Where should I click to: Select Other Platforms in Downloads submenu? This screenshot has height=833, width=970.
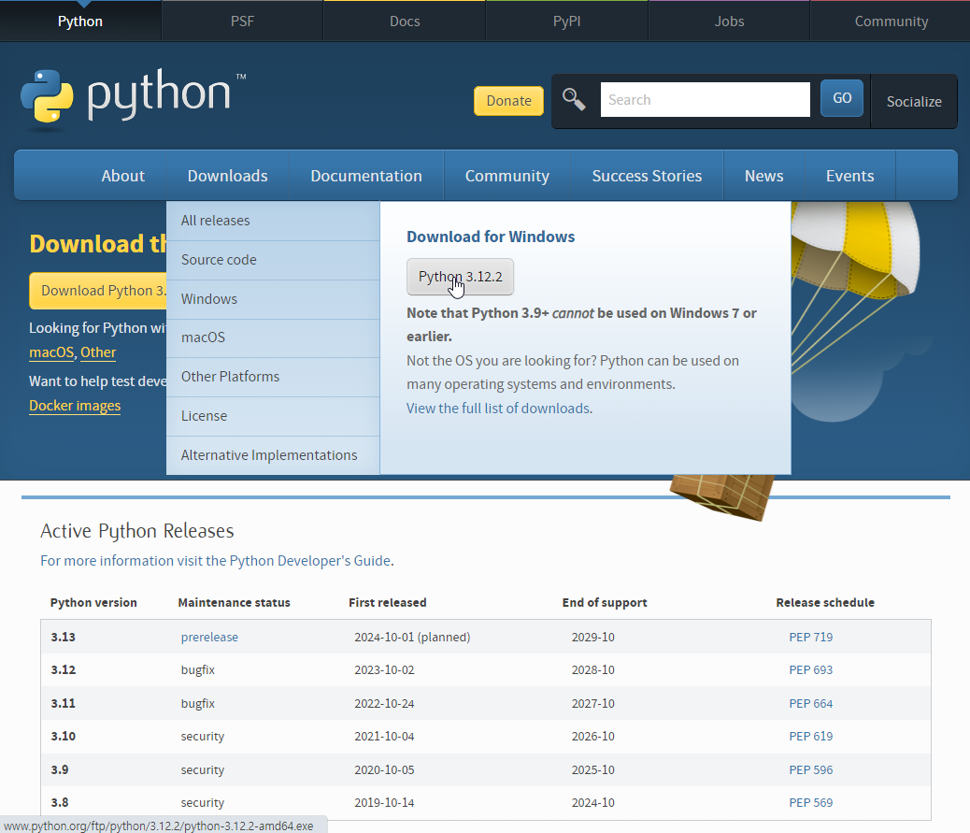click(x=273, y=377)
